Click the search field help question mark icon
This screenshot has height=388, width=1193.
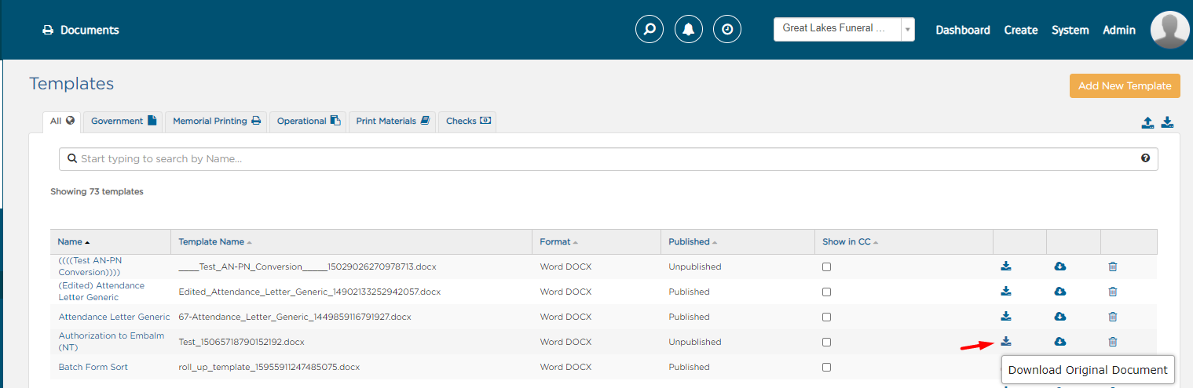[x=1145, y=158]
